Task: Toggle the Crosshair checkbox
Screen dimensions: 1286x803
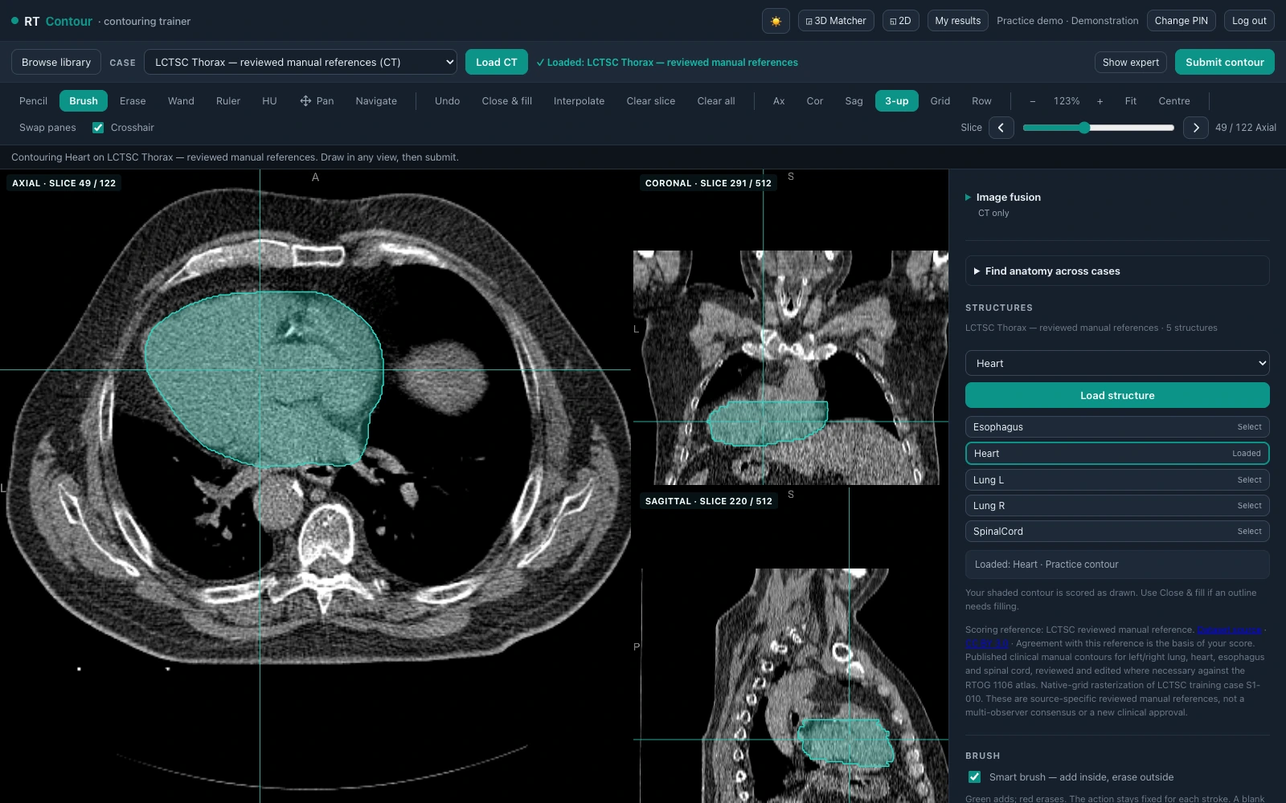Action: coord(98,128)
